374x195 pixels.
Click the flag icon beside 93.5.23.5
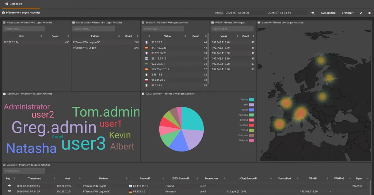click(x=146, y=42)
